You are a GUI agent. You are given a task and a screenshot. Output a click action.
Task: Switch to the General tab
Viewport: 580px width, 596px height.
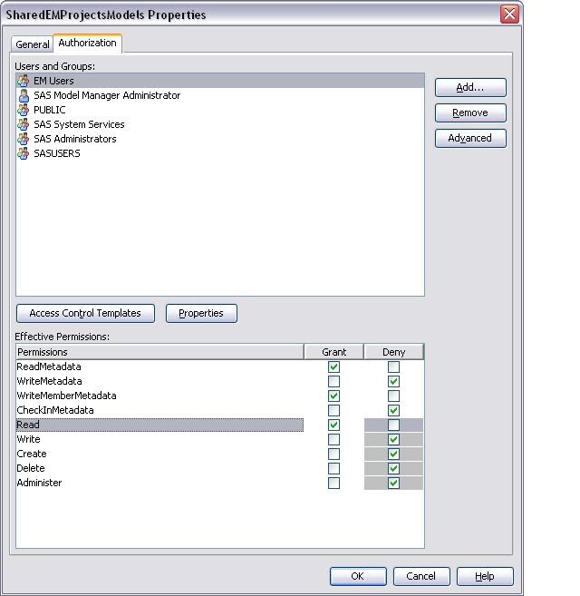pyautogui.click(x=33, y=44)
